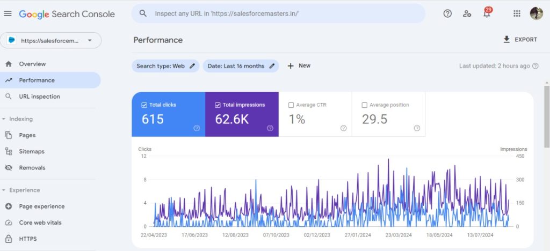This screenshot has width=550, height=251.
Task: Select the Average position metric card
Action: [x=389, y=114]
